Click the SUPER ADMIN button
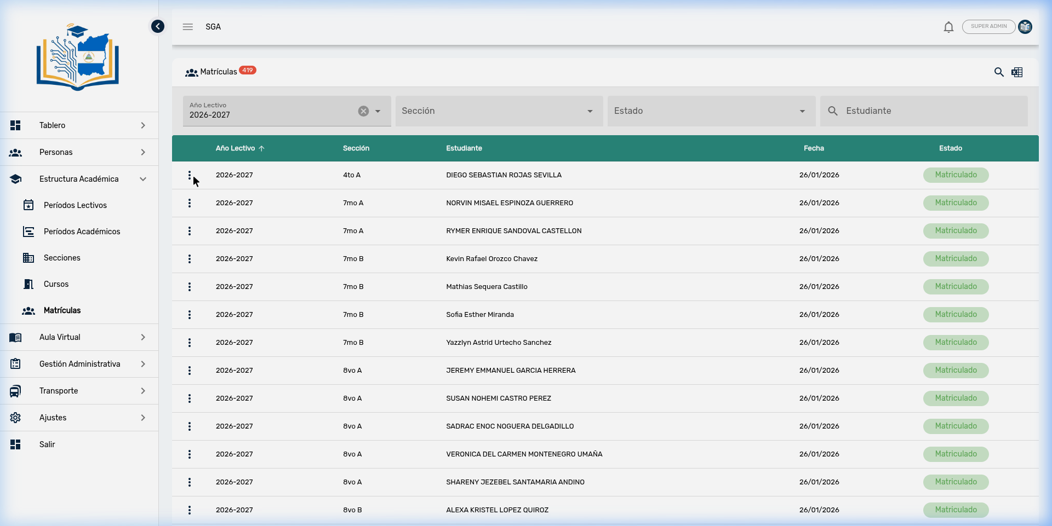 [x=988, y=26]
